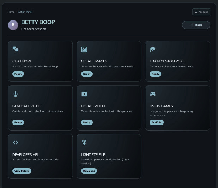
Task: Click the Chat Now speech bubbles icon
Action: click(x=16, y=49)
